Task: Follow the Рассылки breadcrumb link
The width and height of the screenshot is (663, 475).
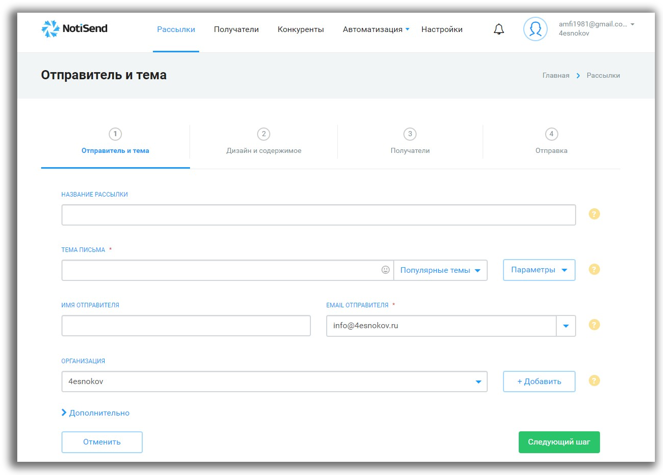Action: coord(603,75)
